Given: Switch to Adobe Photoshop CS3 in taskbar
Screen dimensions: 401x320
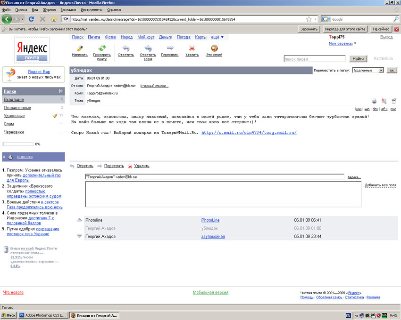Looking at the screenshot, I should point(43,315).
